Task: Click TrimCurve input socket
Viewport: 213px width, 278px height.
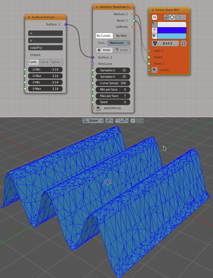Action: 93,64
